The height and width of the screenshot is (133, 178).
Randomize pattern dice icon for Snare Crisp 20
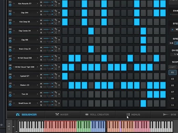coord(56,50)
